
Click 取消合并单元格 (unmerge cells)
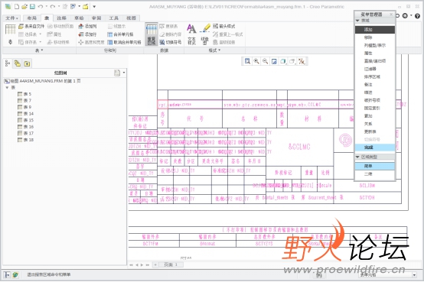(x=124, y=42)
